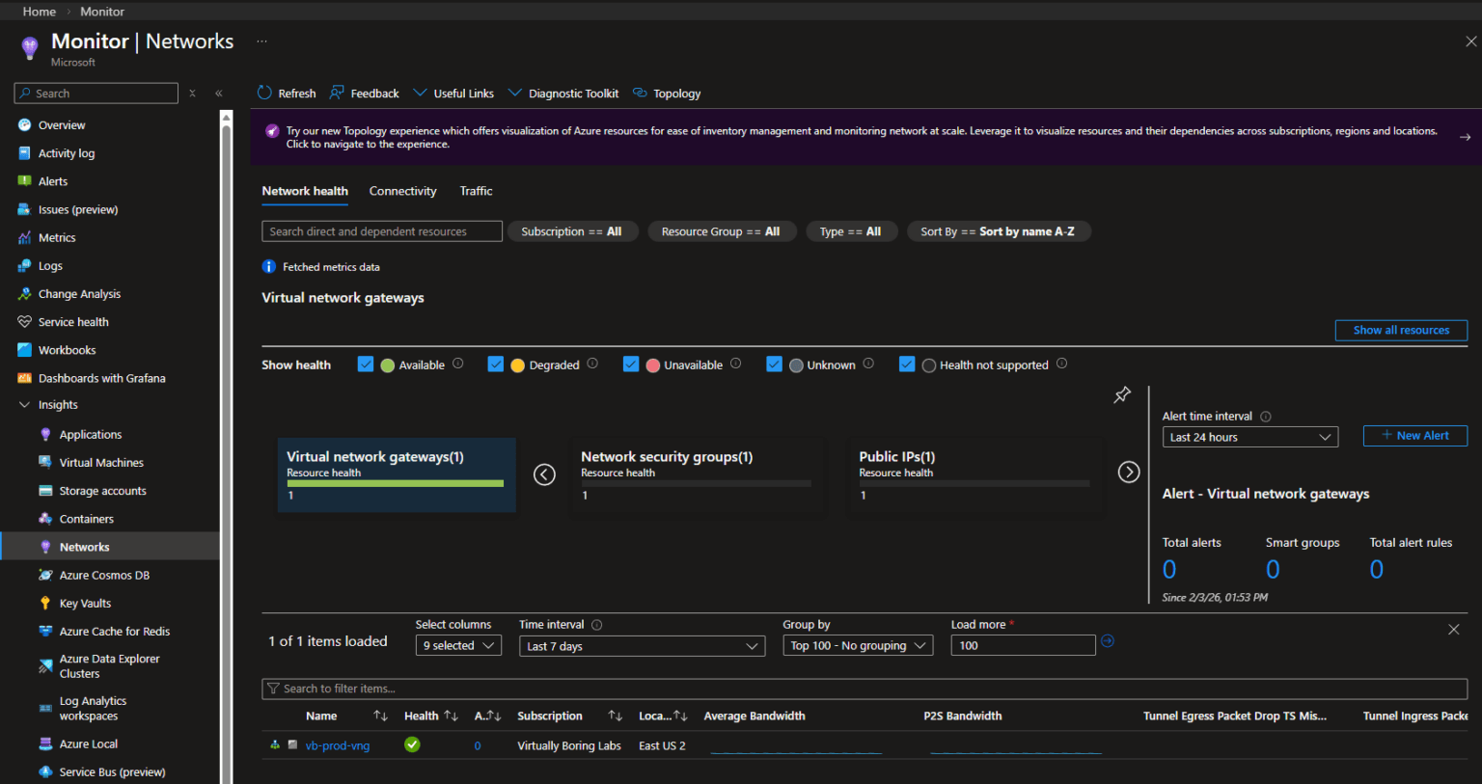
Task: Toggle the Unknown health checkbox
Action: tap(774, 365)
